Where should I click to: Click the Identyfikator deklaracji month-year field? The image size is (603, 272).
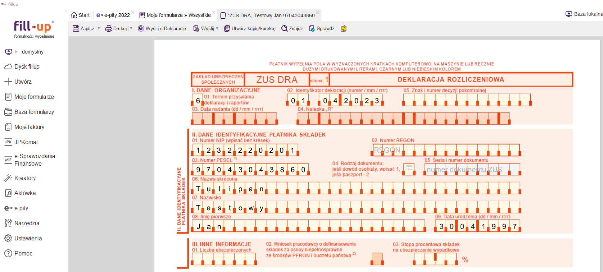point(351,100)
